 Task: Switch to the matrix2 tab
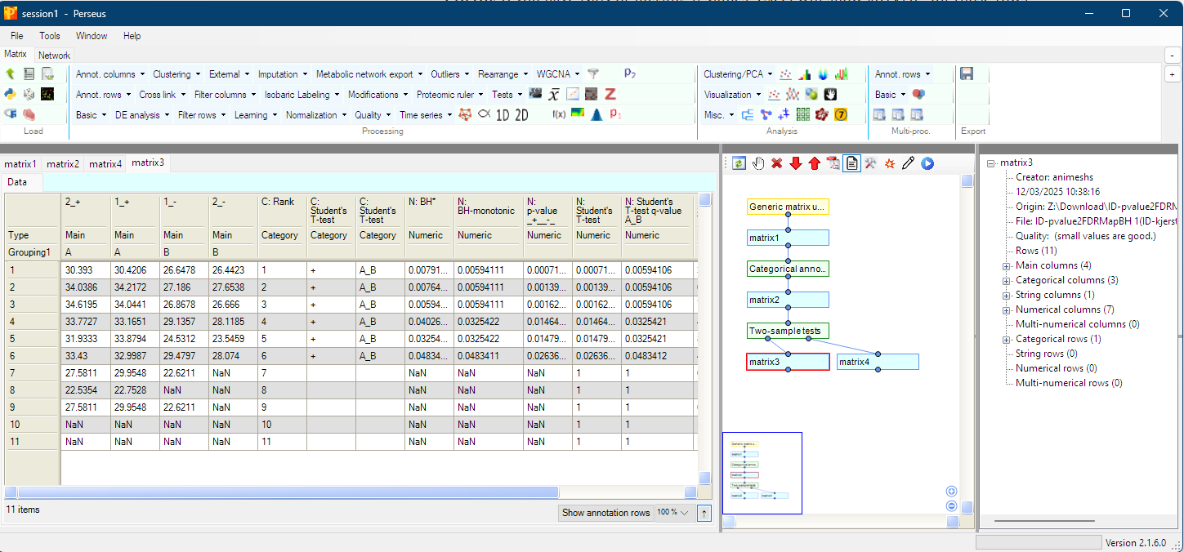pos(63,164)
